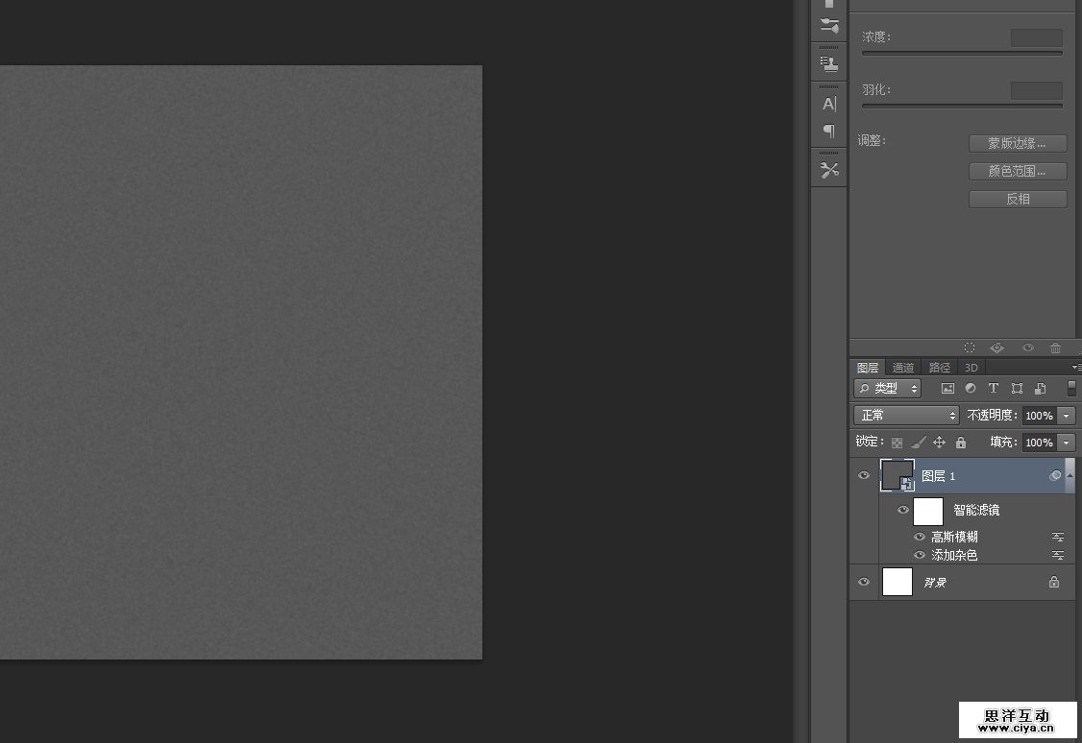This screenshot has height=743, width=1082.
Task: Open the Tool Presets panel icon
Action: [829, 171]
